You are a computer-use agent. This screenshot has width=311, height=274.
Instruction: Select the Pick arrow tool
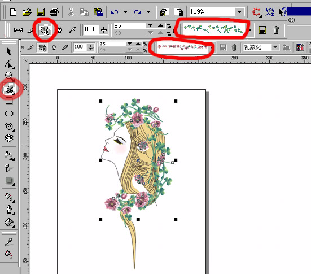pos(8,51)
